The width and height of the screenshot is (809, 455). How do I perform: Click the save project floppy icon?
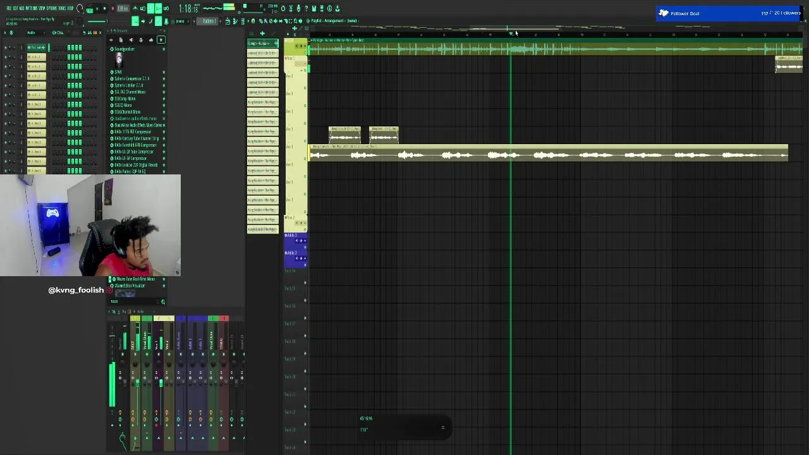313,8
